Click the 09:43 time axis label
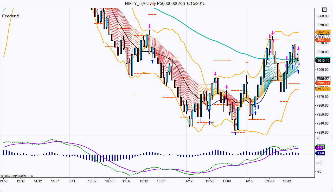The height and width of the screenshot is (192, 333). (270, 181)
